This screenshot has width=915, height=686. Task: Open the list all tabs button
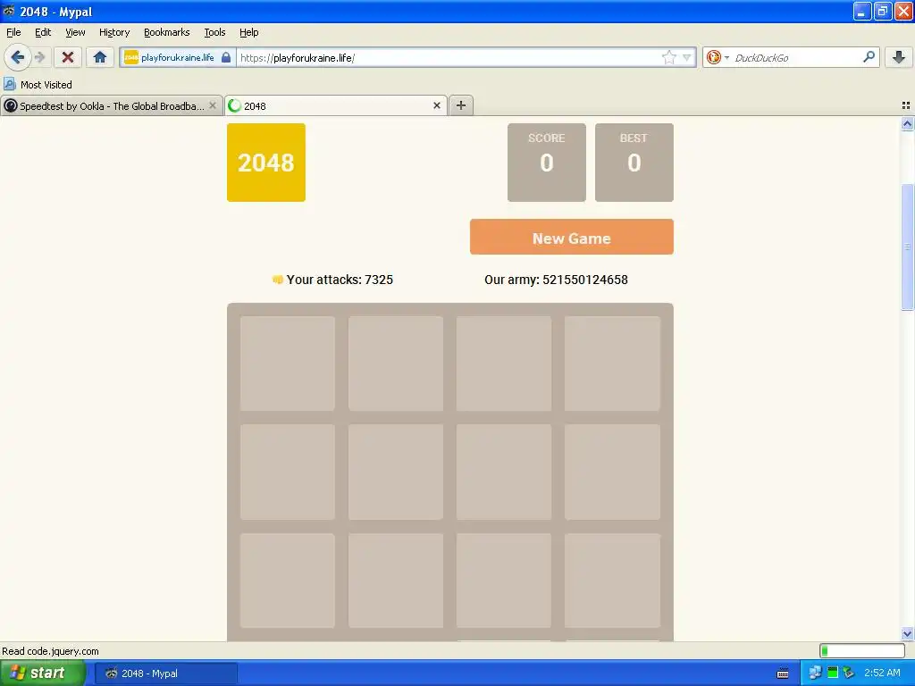point(906,105)
